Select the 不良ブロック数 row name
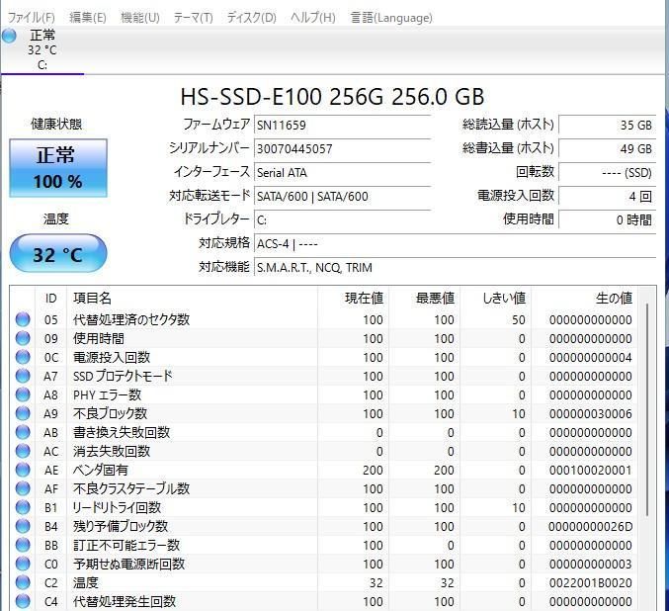 tap(110, 413)
